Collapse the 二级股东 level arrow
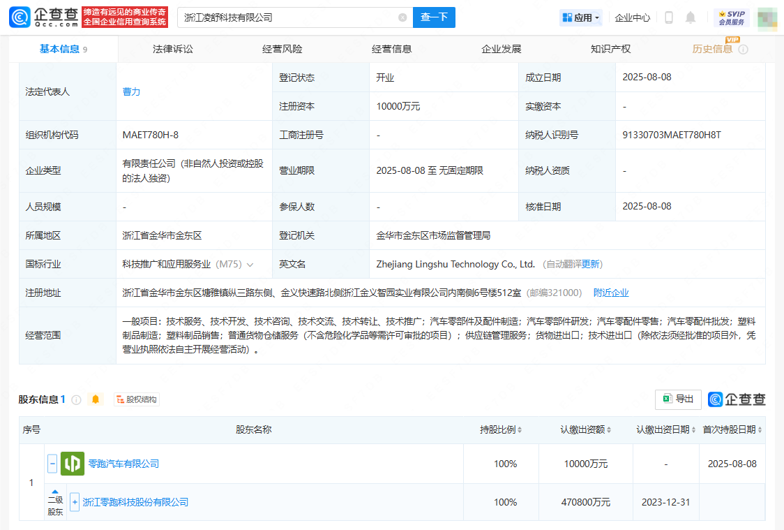 pyautogui.click(x=56, y=492)
